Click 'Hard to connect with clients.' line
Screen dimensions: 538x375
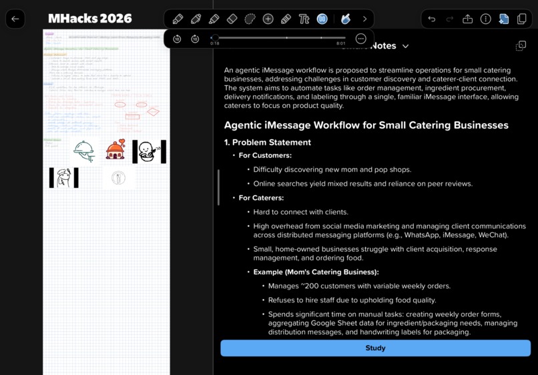300,212
